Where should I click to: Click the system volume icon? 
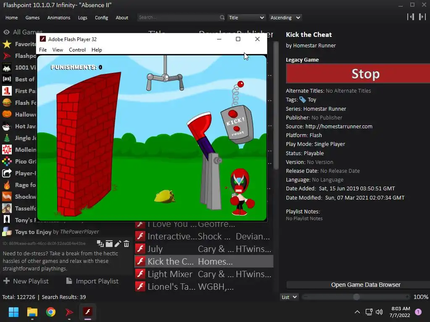pyautogui.click(x=379, y=312)
